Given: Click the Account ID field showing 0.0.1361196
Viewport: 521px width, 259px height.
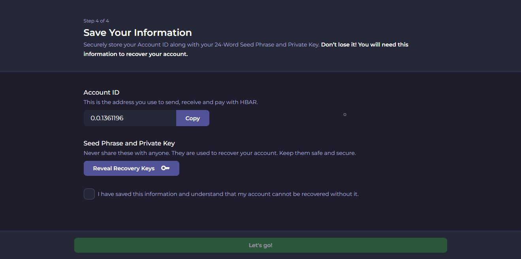Looking at the screenshot, I should pos(130,118).
